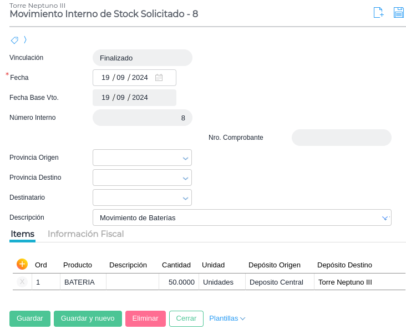Switch to the Información Fiscal tab
The height and width of the screenshot is (329, 406).
(85, 234)
